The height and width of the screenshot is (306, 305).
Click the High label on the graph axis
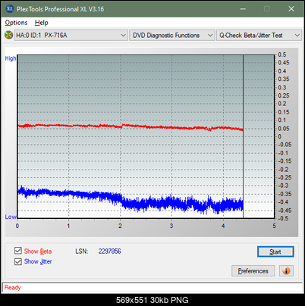[x=11, y=58]
